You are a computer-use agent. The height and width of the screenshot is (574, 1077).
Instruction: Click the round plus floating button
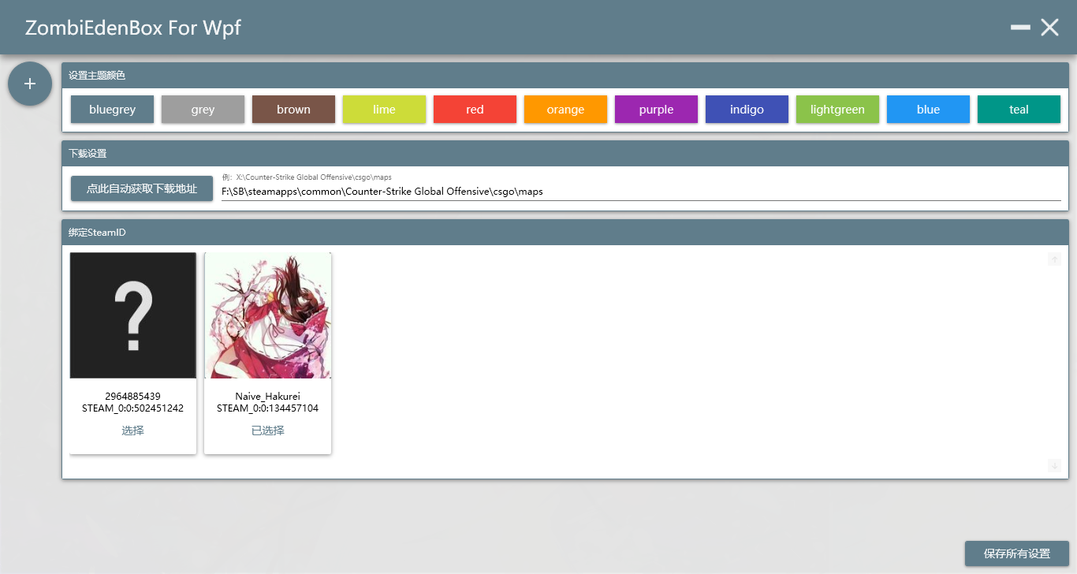(30, 84)
